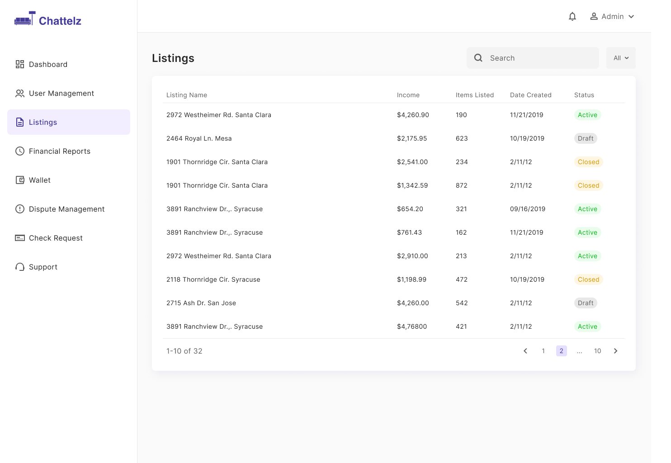The height and width of the screenshot is (463, 671).
Task: Click the Check Request card icon
Action: coord(20,238)
